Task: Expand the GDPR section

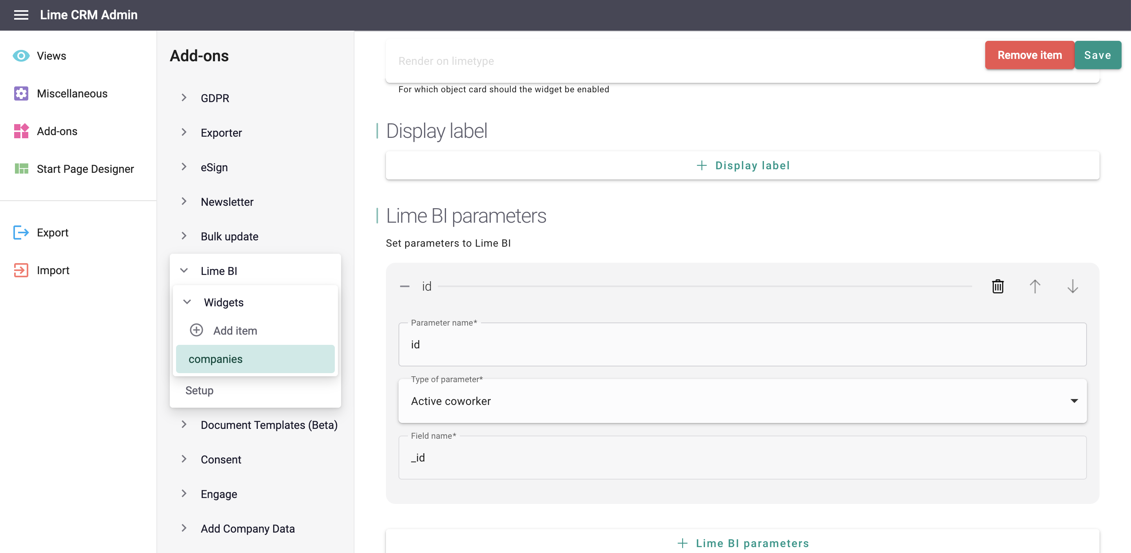Action: pos(184,97)
